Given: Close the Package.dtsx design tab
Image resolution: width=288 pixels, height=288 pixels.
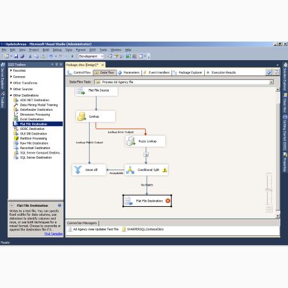Looking at the screenshot, I should tap(102, 65).
